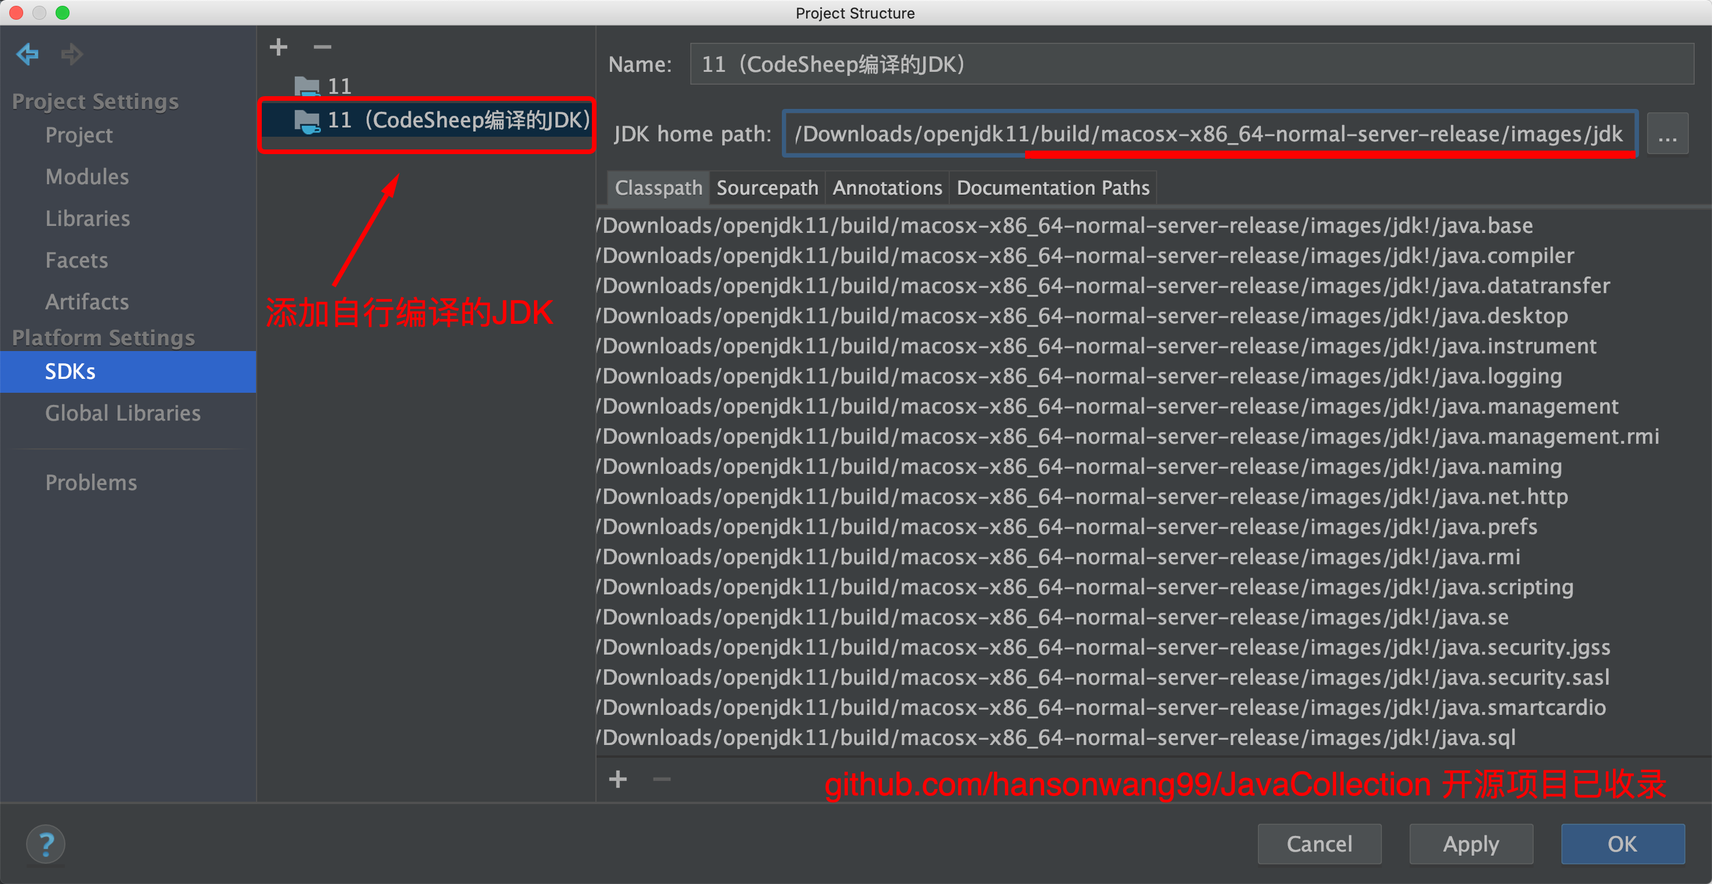Show the Documentation Paths tab
This screenshot has height=884, width=1712.
point(1053,188)
